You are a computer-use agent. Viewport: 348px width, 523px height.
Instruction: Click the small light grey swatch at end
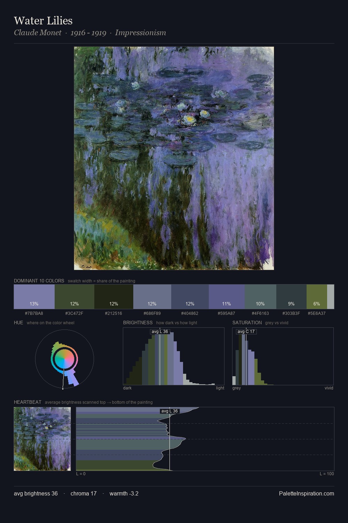click(x=331, y=297)
